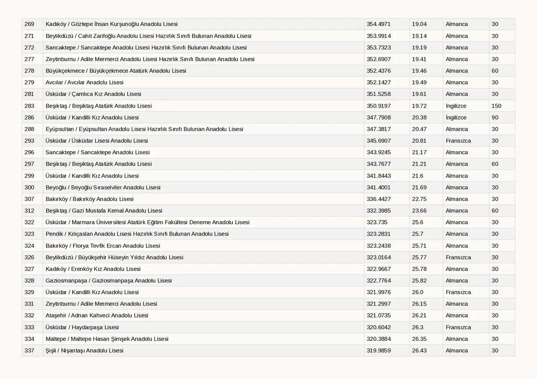Select Sancaktepe Anadolu Lisesi Hazırlık Sınıfı school name

(146, 48)
